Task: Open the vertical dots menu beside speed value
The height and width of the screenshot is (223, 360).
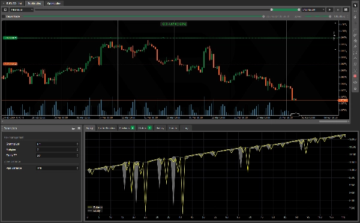Action: tap(348, 17)
